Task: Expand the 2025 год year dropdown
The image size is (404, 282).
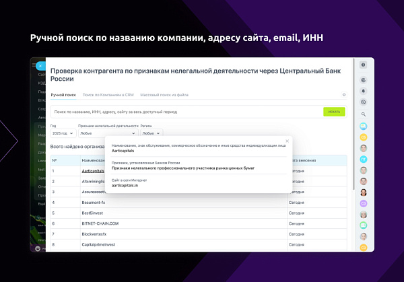Action: click(x=63, y=133)
